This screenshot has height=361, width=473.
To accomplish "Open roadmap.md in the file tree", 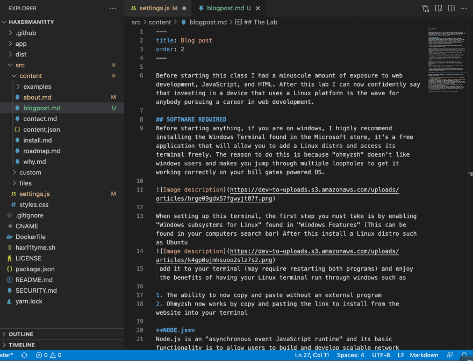I will point(41,151).
